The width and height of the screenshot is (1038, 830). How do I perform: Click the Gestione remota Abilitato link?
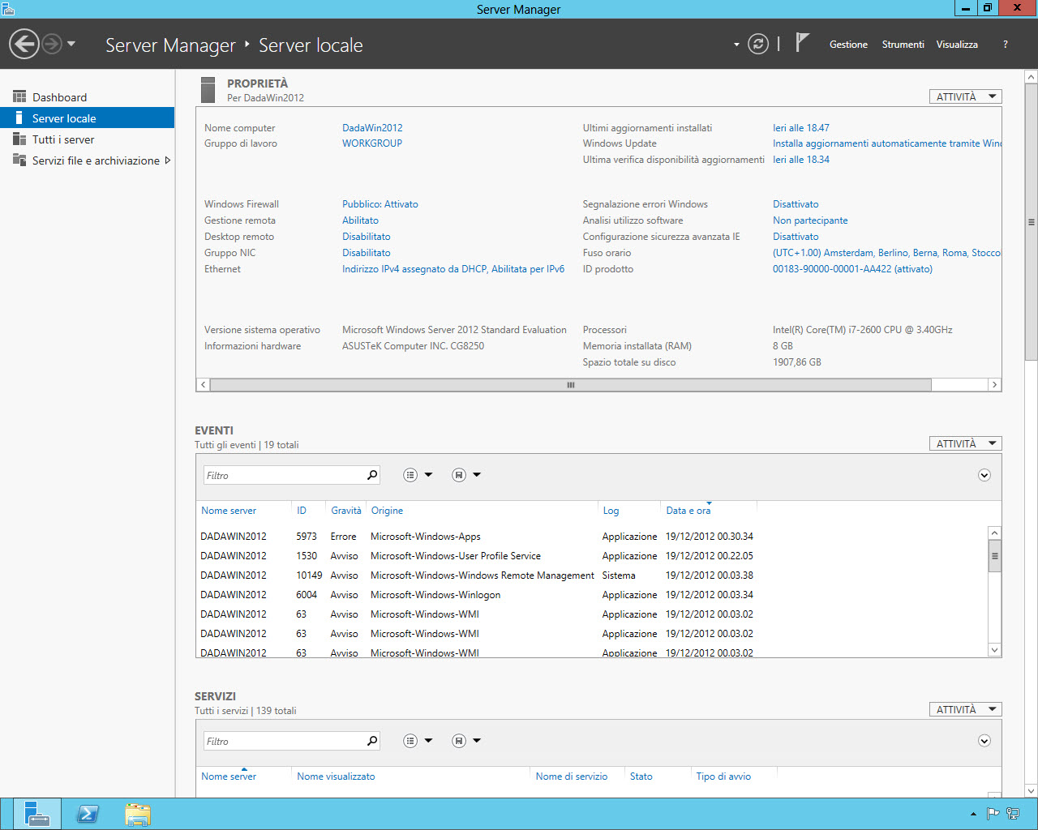pyautogui.click(x=360, y=220)
